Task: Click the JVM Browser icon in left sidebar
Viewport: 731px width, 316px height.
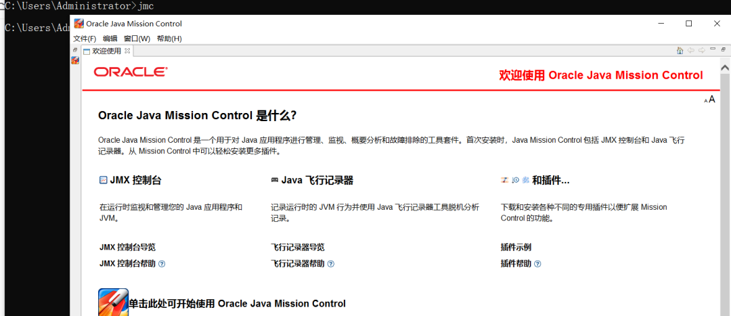Action: tap(75, 61)
